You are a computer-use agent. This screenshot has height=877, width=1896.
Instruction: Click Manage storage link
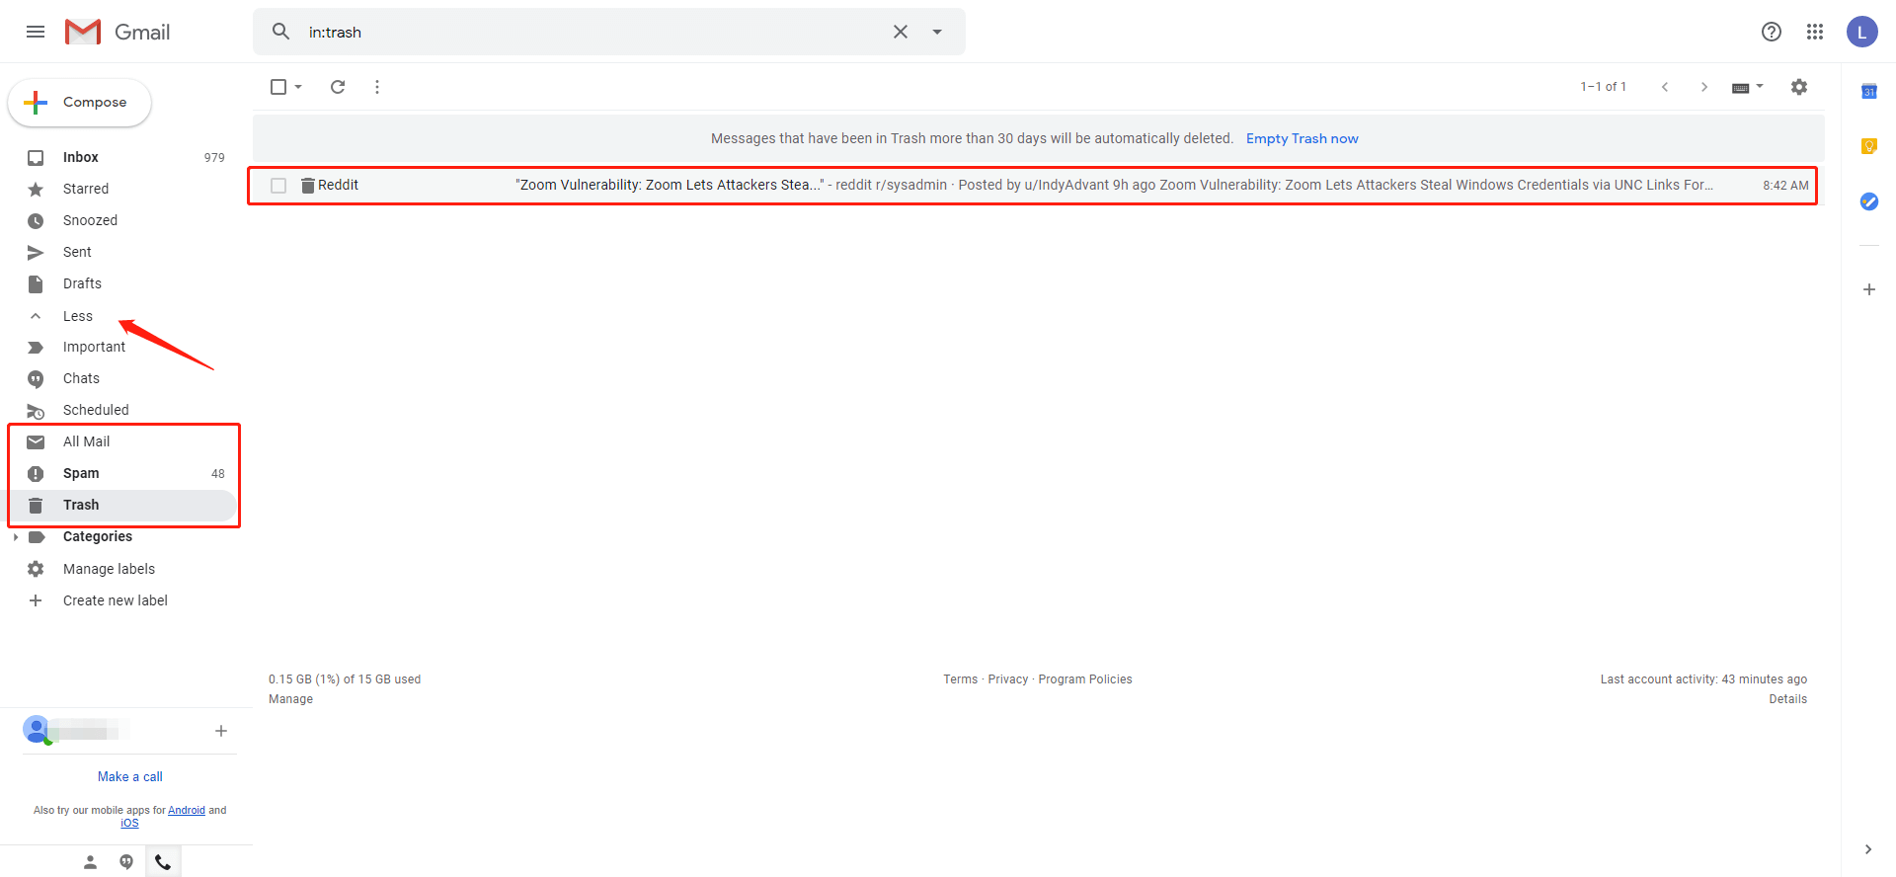[290, 699]
